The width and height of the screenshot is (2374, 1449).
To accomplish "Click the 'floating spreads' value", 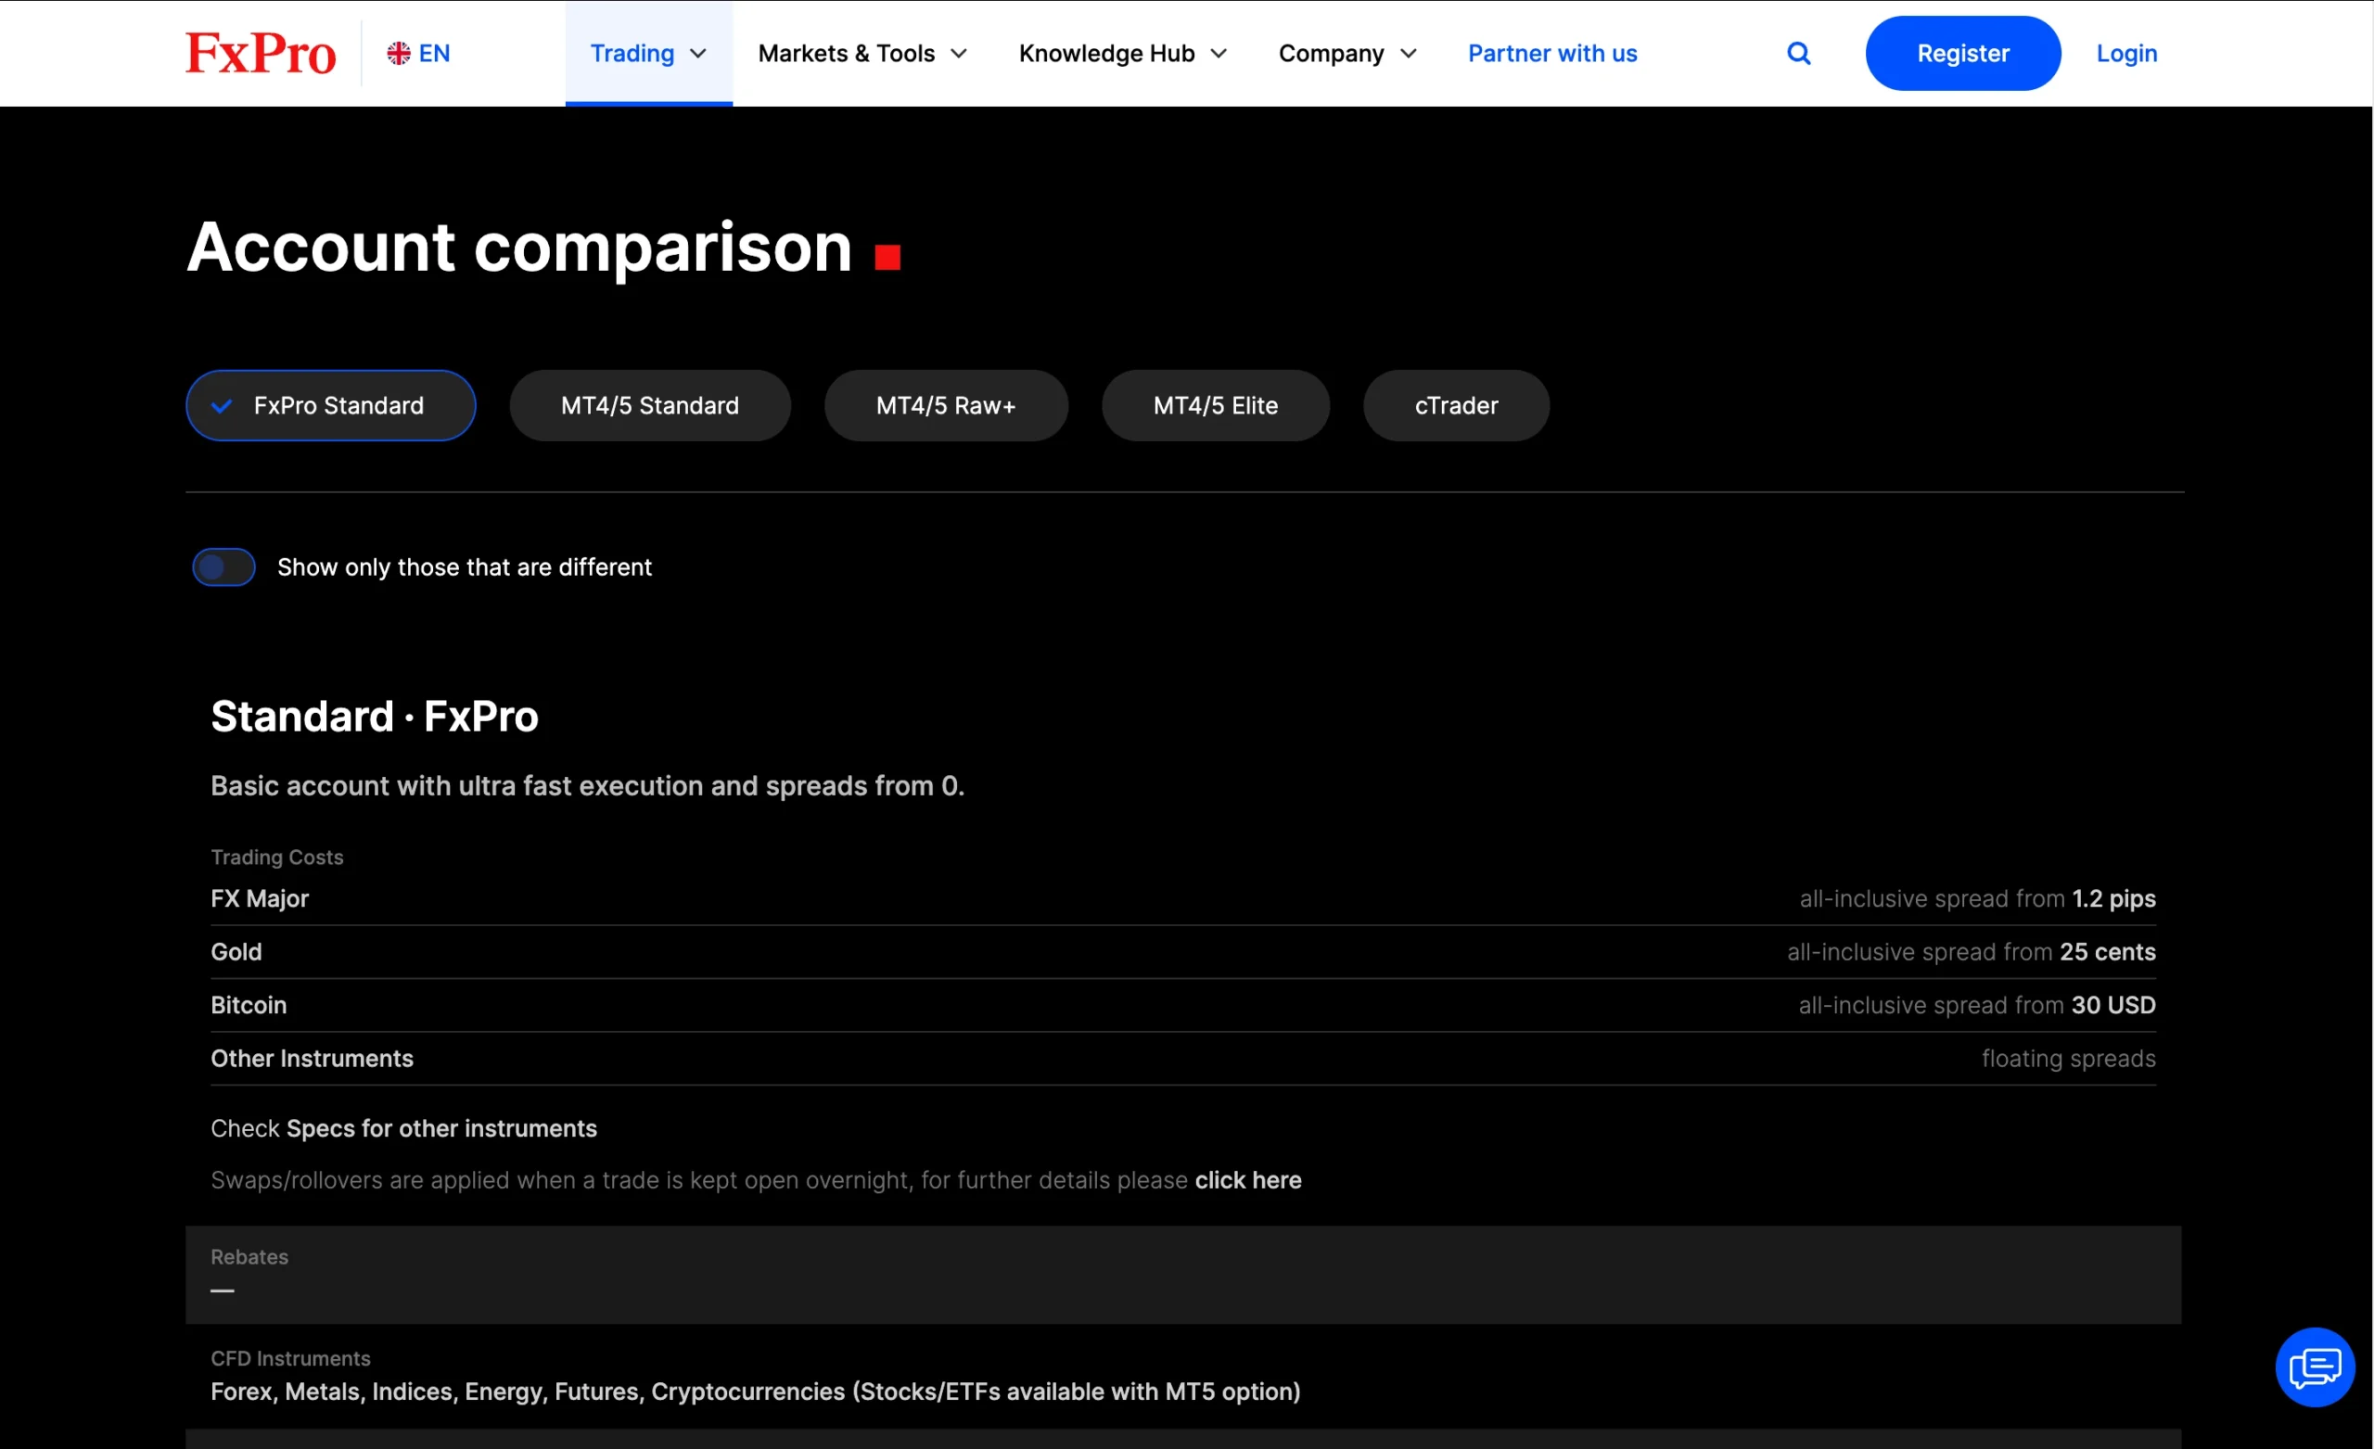I will (2068, 1058).
